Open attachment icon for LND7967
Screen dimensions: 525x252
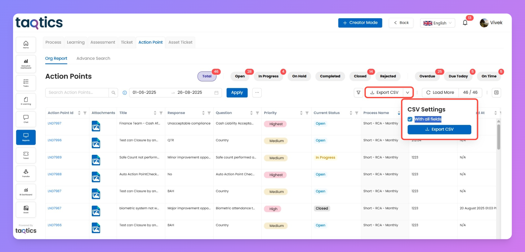(x=96, y=211)
